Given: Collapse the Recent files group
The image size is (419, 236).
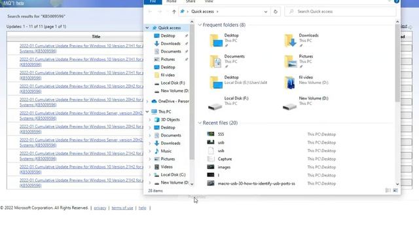Looking at the screenshot, I should pyautogui.click(x=200, y=123).
